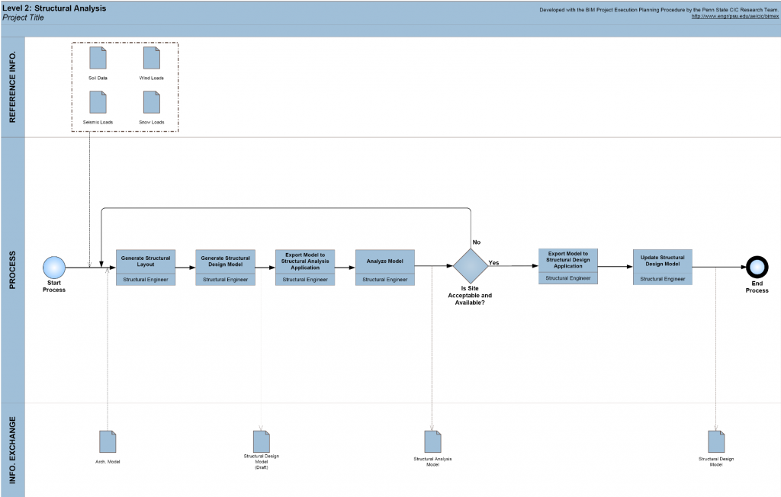Viewport: 781px width, 497px height.
Task: Select the Wind Loads document icon
Action: (x=151, y=58)
